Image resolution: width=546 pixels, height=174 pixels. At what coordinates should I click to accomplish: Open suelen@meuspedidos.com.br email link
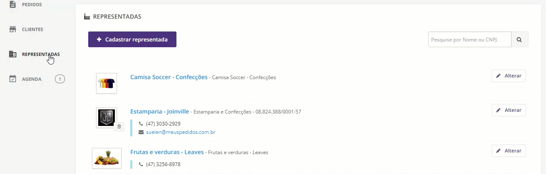point(181,132)
